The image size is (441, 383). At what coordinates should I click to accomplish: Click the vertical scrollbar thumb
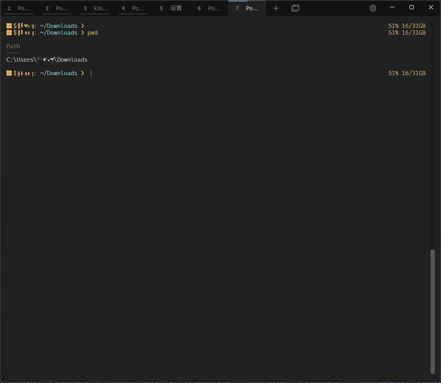(x=433, y=311)
